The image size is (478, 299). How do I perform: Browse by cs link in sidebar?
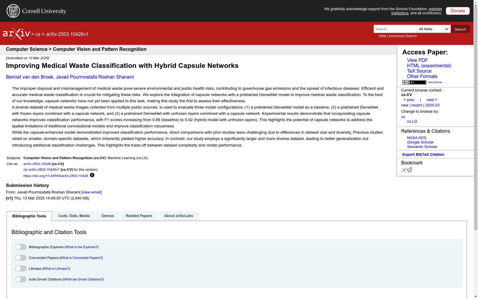pyautogui.click(x=403, y=117)
